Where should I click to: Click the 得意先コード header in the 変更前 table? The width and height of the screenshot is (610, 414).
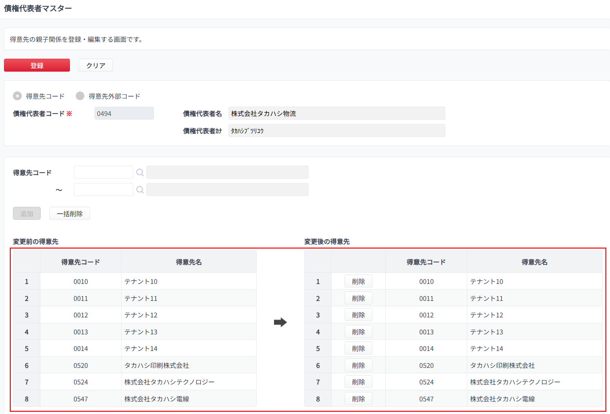(x=81, y=262)
